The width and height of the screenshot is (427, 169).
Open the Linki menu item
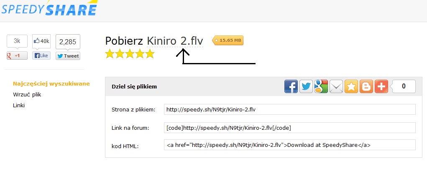(19, 106)
